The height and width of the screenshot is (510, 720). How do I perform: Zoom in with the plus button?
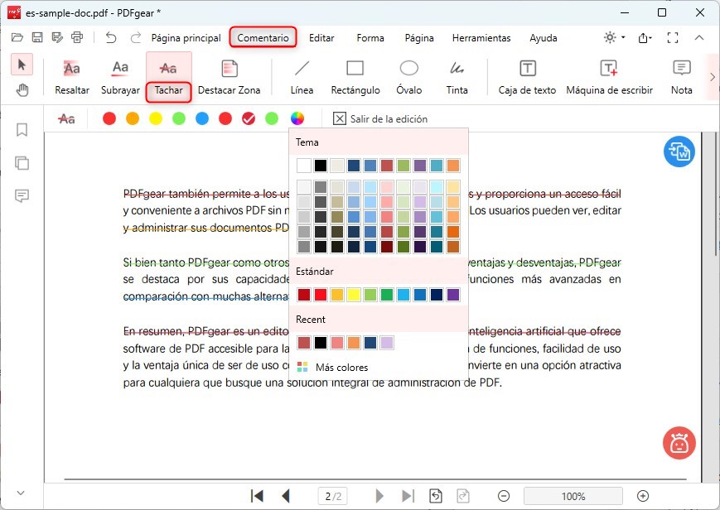[643, 496]
